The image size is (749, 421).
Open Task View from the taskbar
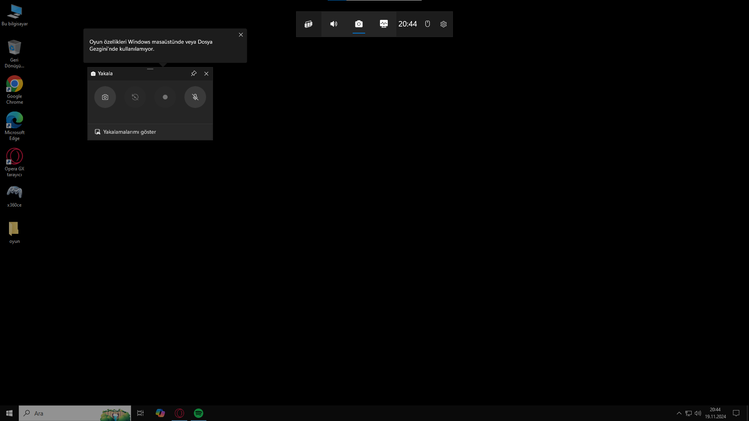click(140, 413)
